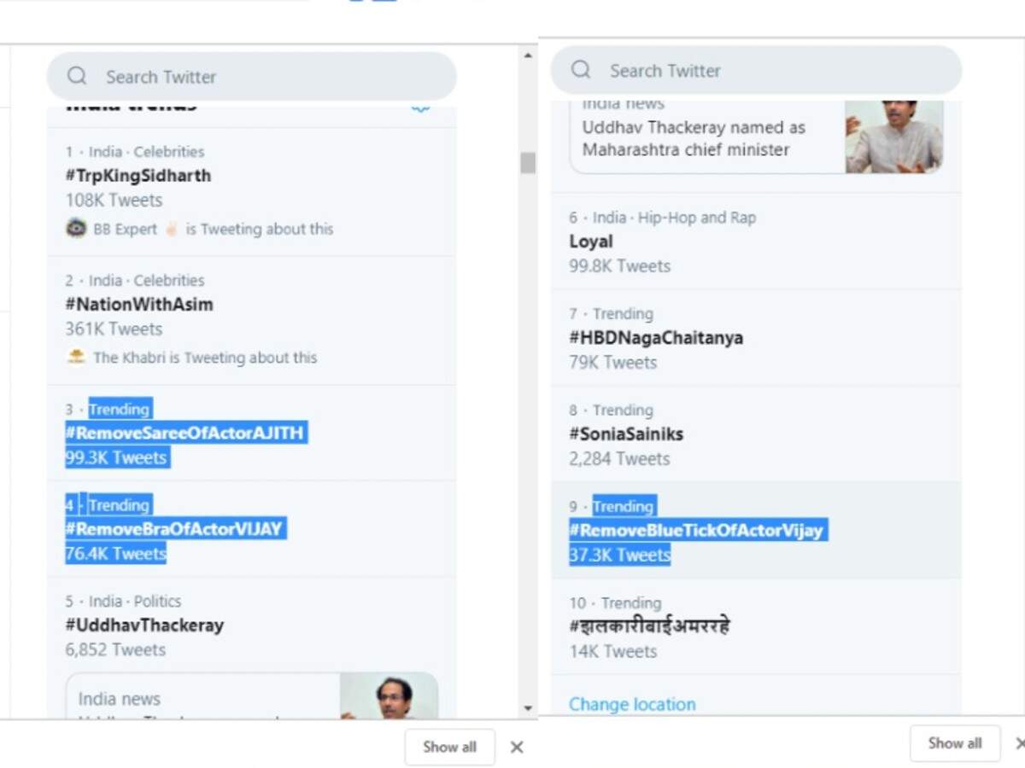
Task: Click the BB Expert avatar icon
Action: click(76, 228)
